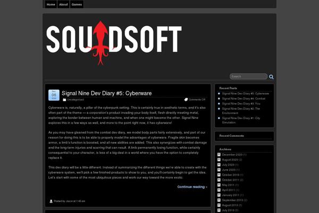Click the bullet beside Dev Diary #4: Combat
The height and width of the screenshot is (213, 319).
[219, 99]
